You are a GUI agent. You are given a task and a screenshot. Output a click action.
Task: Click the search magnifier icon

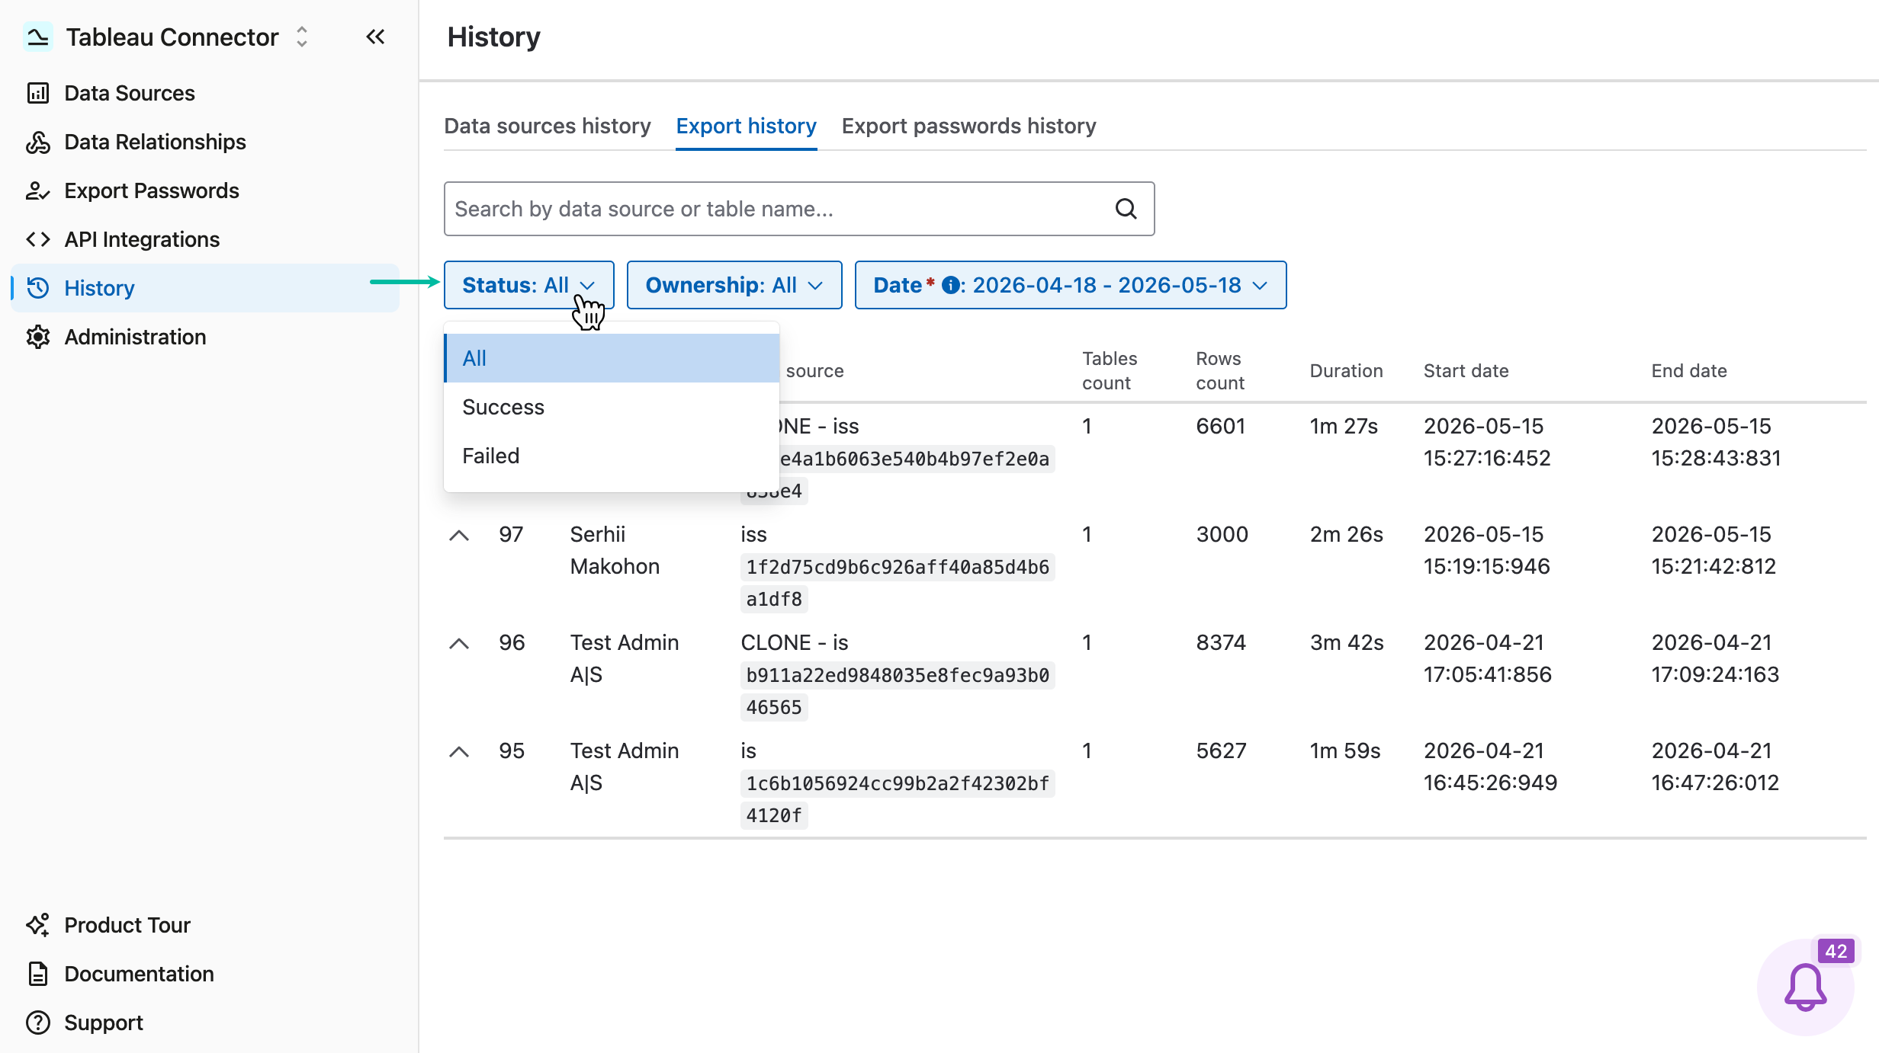point(1126,209)
